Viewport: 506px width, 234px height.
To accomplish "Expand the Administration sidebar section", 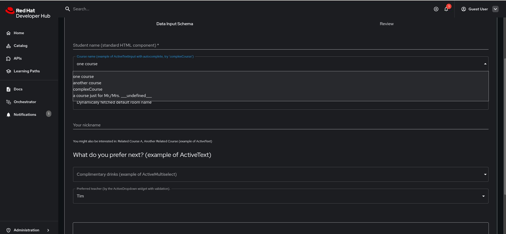I will pyautogui.click(x=48, y=230).
